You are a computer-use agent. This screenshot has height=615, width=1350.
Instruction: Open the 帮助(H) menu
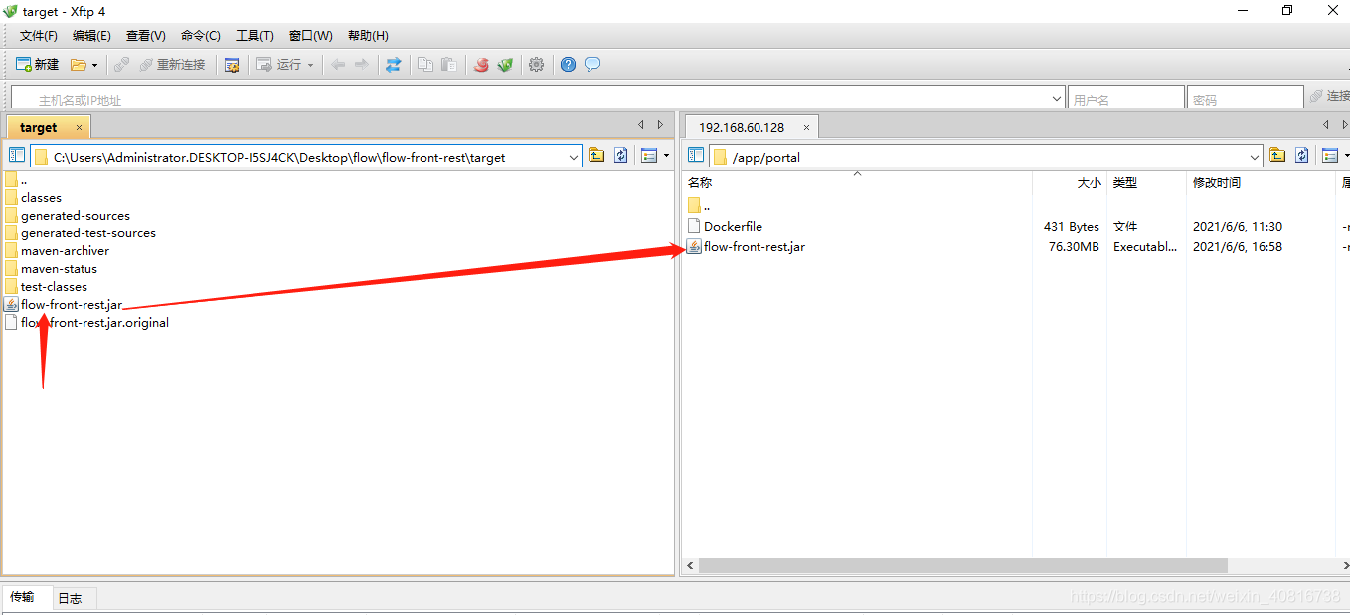pyautogui.click(x=368, y=36)
